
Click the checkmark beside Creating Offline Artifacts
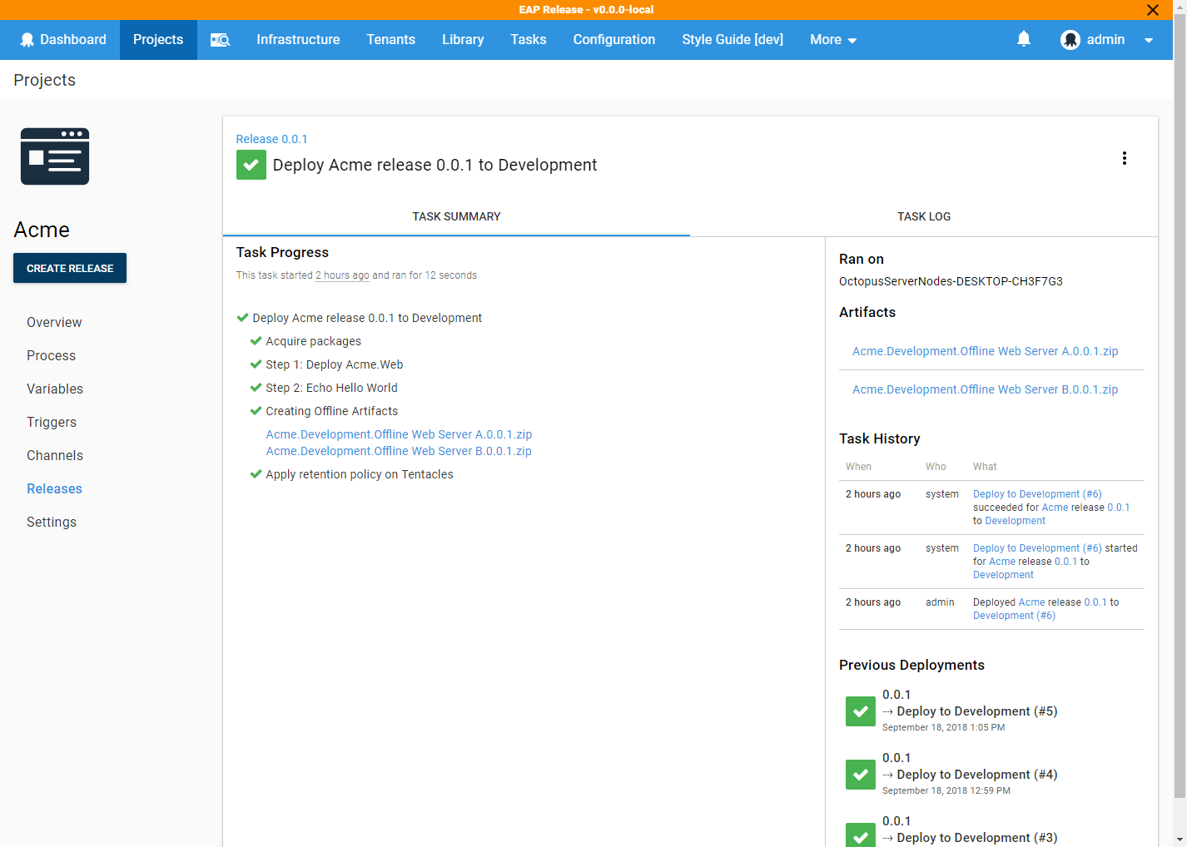coord(256,411)
